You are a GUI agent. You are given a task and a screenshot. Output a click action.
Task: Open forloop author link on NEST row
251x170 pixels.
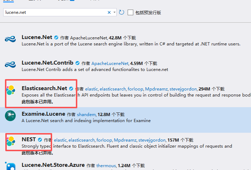104,140
